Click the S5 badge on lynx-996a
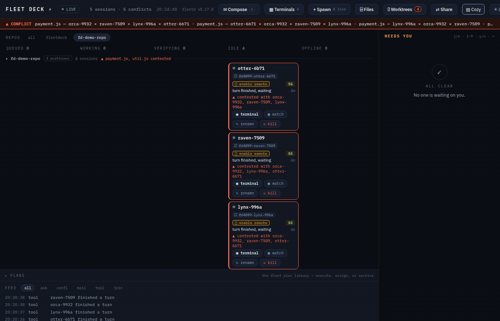Image resolution: width=500 pixels, height=321 pixels. point(290,223)
